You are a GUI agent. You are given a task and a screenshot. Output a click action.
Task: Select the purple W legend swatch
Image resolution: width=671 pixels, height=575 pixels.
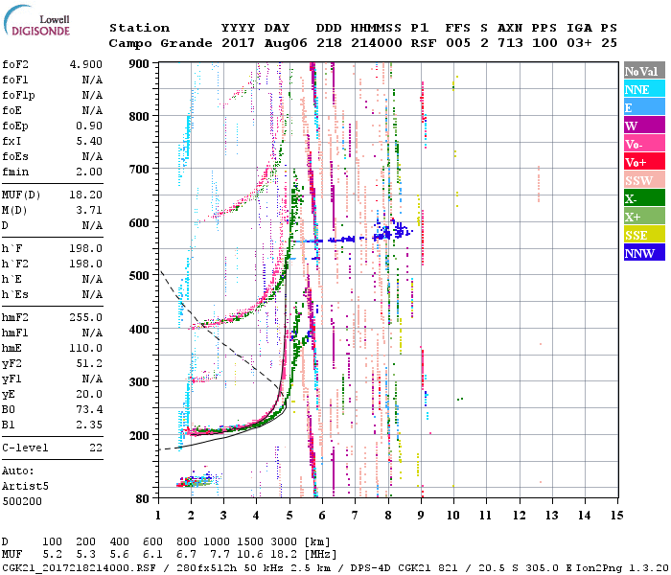pos(644,126)
